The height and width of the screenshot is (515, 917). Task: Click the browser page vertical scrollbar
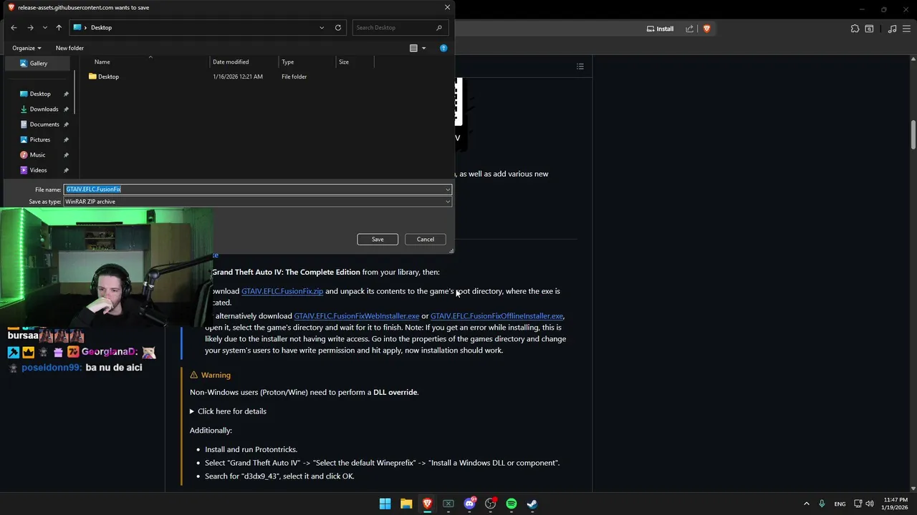point(913,135)
